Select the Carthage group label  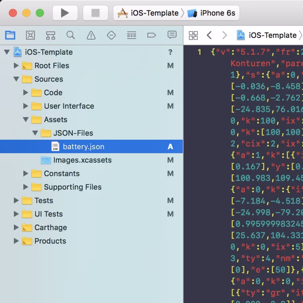pos(51,227)
